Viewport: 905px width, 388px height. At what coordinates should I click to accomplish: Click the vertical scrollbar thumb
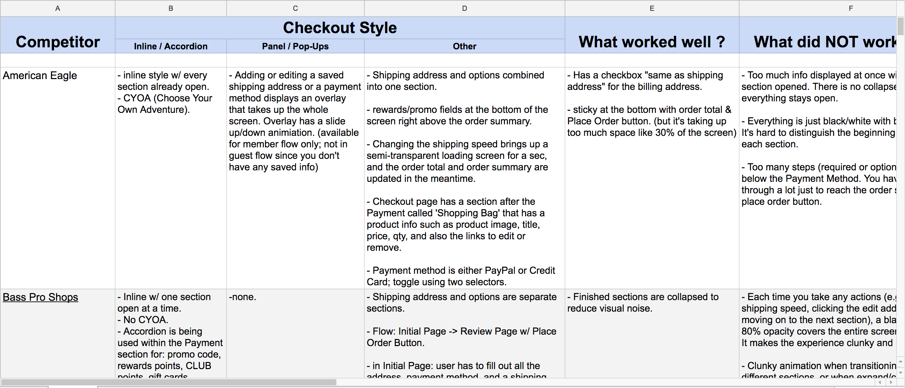pyautogui.click(x=901, y=26)
